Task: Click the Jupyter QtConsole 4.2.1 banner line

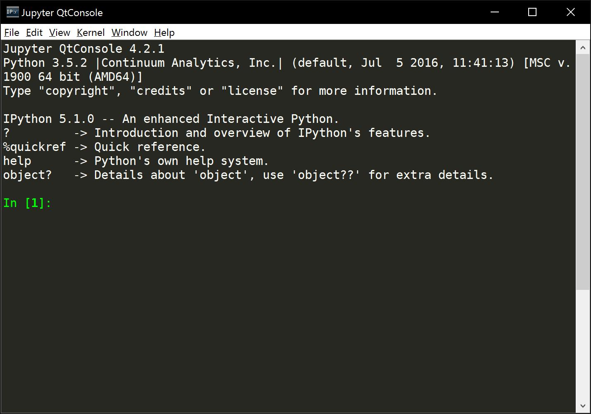Action: pyautogui.click(x=84, y=49)
